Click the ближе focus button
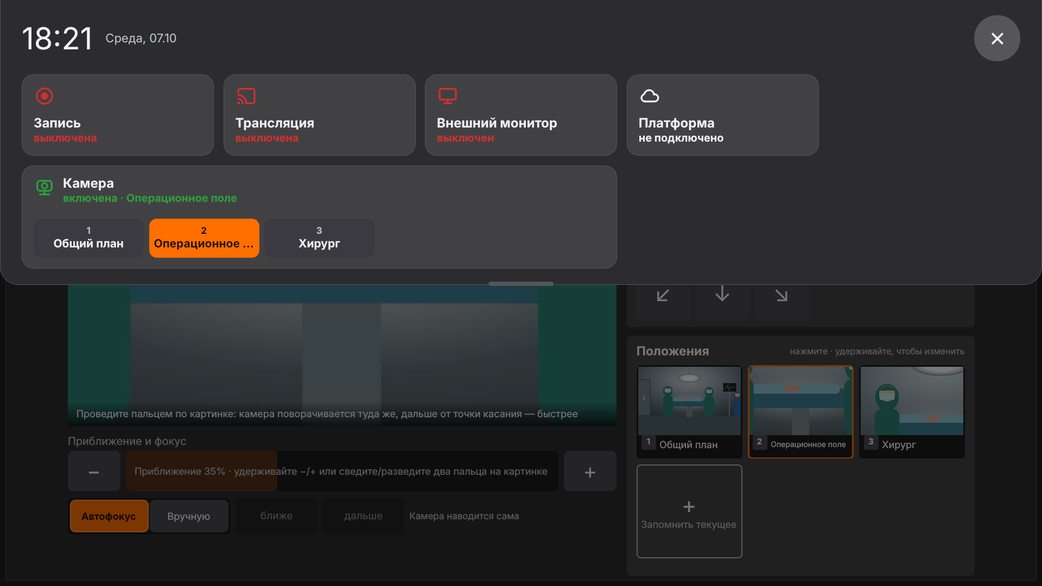This screenshot has width=1042, height=586. click(x=276, y=516)
